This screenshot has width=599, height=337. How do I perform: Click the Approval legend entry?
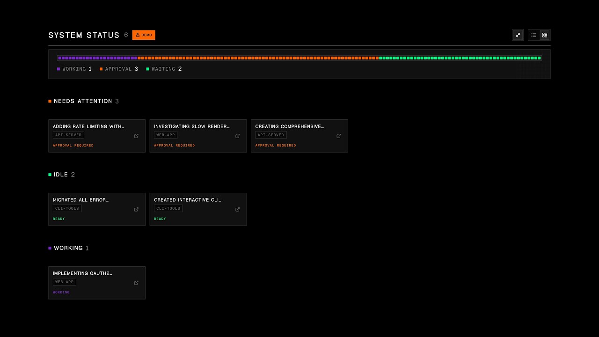(x=119, y=69)
